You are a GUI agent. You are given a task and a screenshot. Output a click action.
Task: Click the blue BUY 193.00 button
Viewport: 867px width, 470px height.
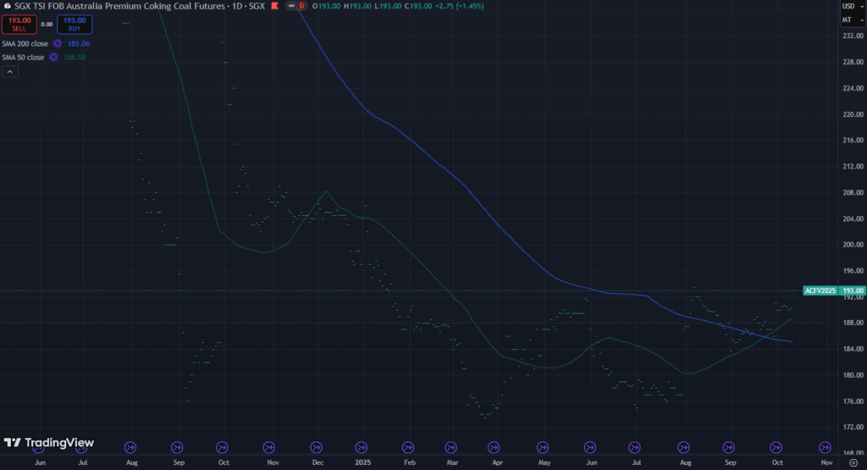tap(75, 24)
